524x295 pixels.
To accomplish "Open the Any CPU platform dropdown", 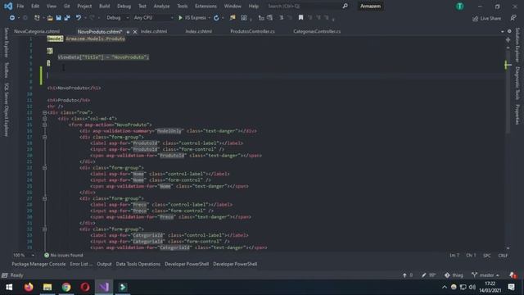I will pyautogui.click(x=153, y=18).
